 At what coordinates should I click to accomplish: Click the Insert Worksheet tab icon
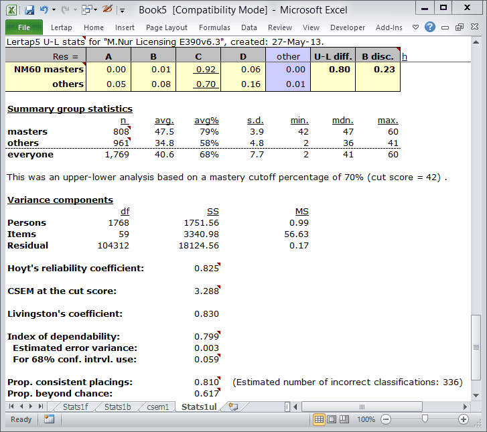coord(233,407)
